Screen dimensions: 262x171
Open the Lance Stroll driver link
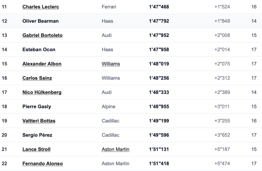(x=36, y=149)
